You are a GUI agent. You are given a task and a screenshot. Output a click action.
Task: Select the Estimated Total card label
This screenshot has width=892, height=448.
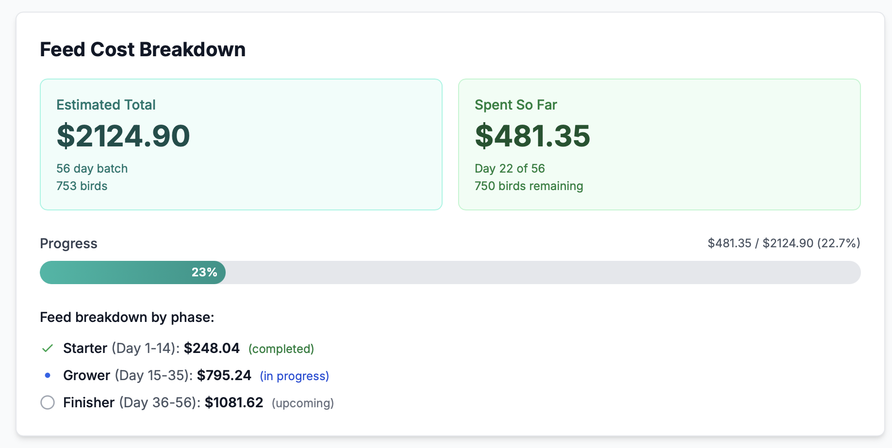[106, 105]
